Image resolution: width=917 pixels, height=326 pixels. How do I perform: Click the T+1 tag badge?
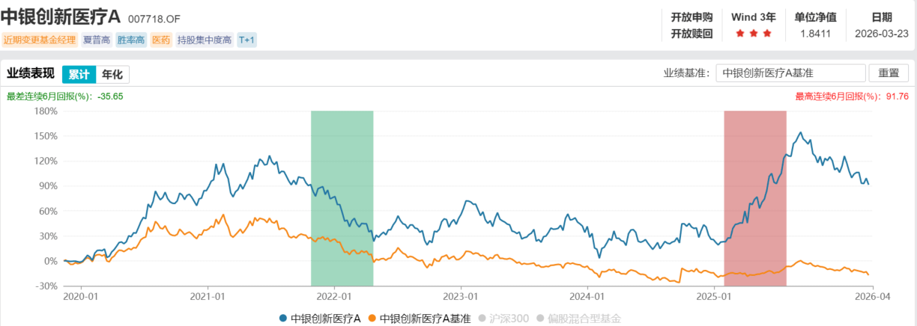[x=246, y=40]
